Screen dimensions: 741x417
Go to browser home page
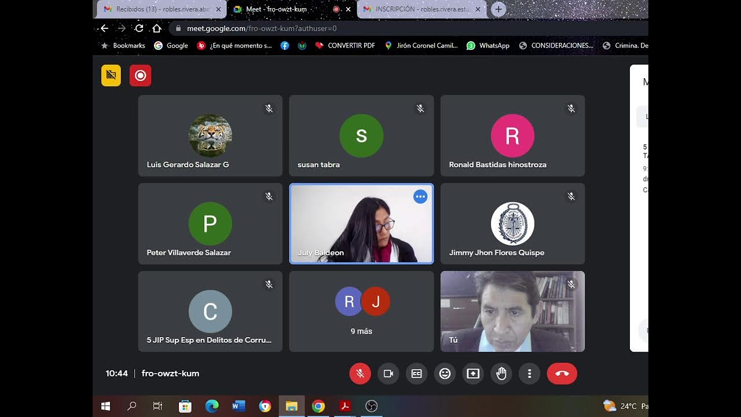[156, 28]
